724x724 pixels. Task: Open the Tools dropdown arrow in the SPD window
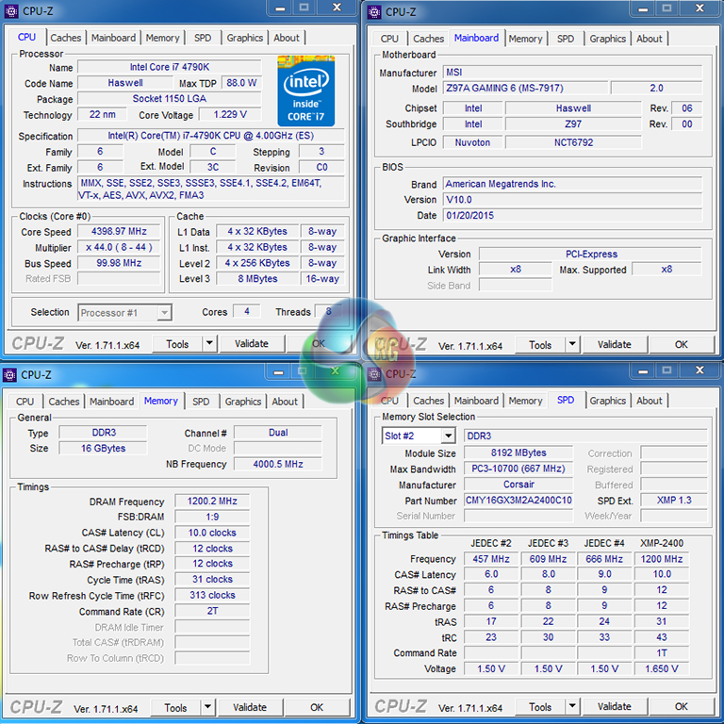point(573,707)
